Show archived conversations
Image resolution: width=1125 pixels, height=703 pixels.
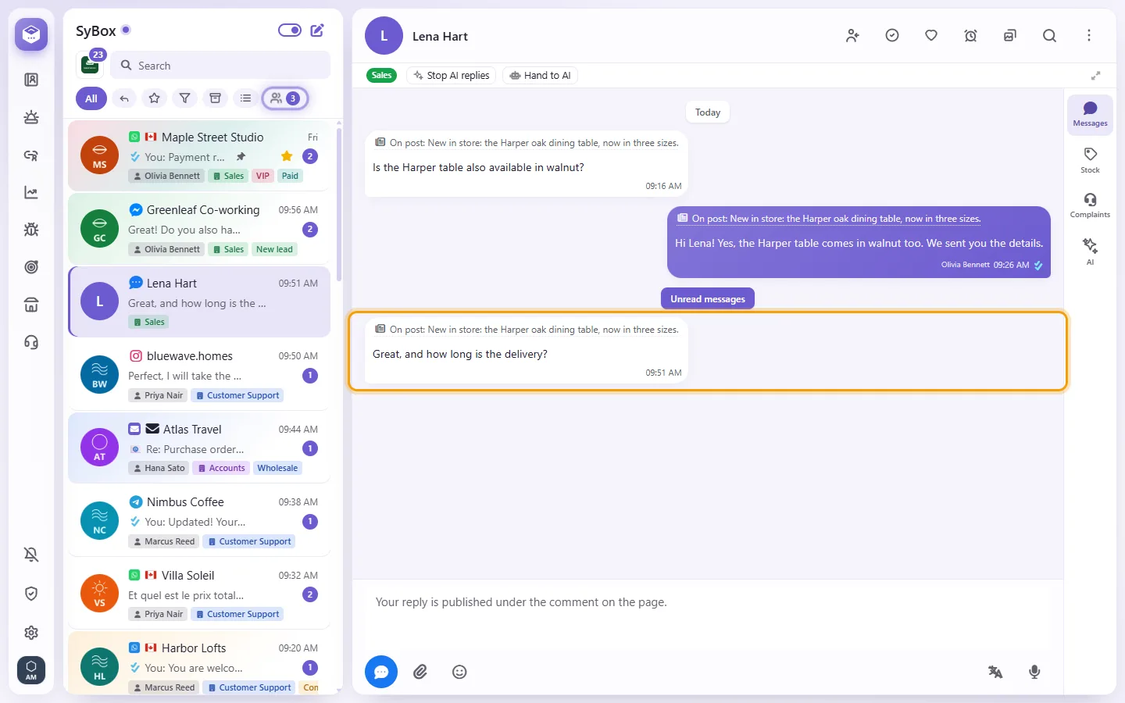click(216, 98)
